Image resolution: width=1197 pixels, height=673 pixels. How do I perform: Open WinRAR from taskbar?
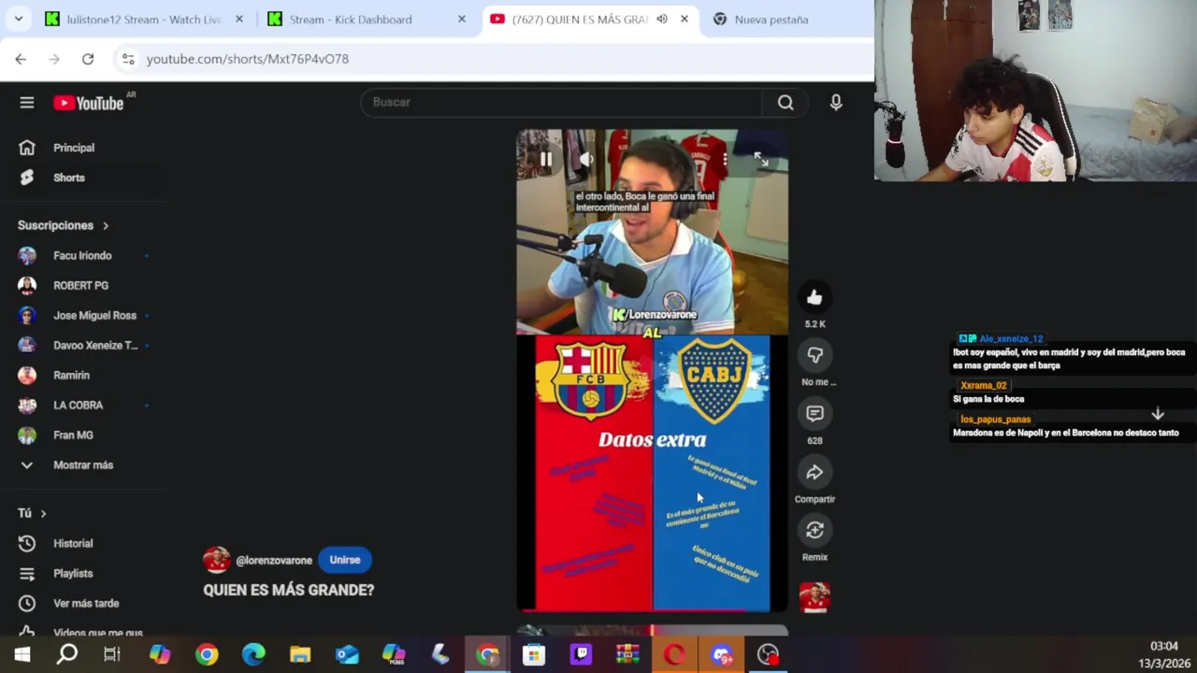click(627, 654)
